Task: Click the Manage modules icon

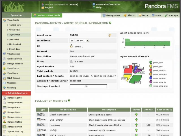Action: tap(5, 102)
